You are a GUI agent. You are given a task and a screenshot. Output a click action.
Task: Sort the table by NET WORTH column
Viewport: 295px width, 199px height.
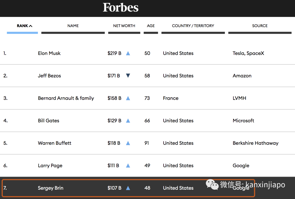click(x=124, y=26)
